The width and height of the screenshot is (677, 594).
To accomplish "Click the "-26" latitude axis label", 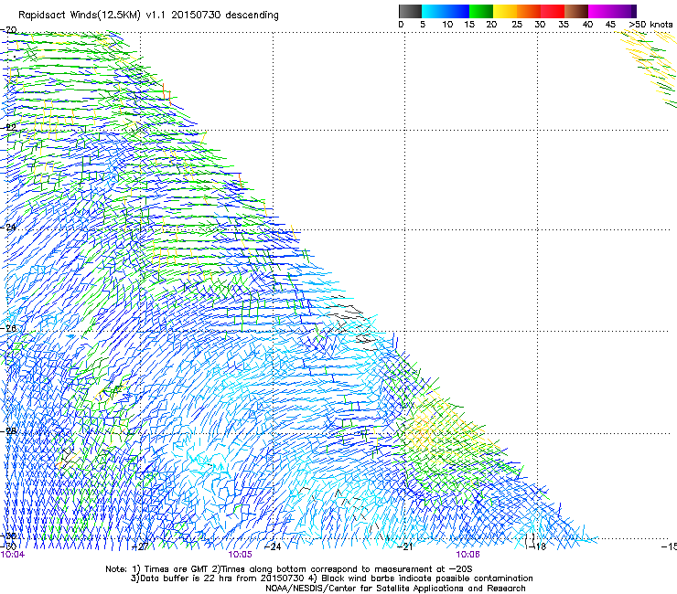I will pos(8,328).
